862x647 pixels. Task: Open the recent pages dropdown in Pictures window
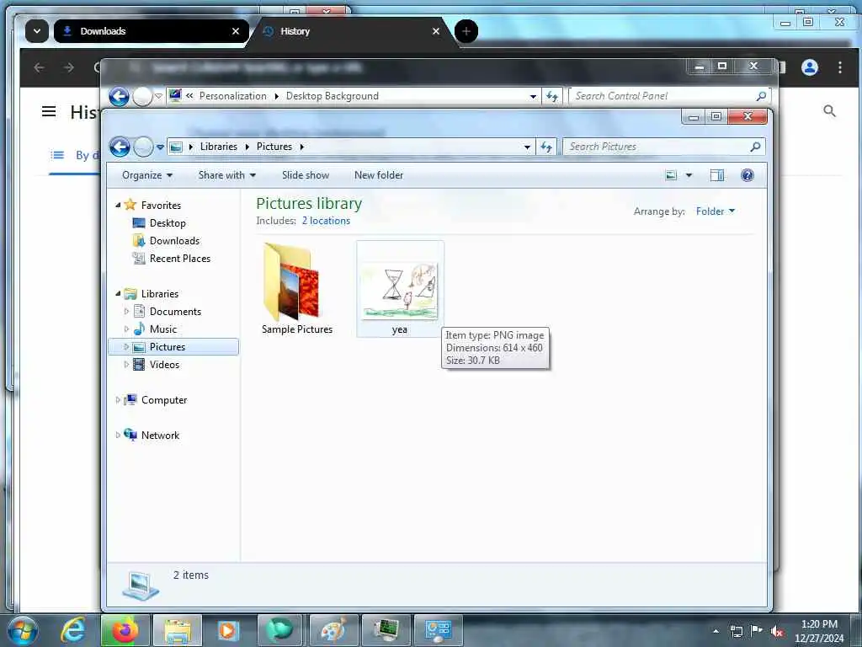click(160, 147)
